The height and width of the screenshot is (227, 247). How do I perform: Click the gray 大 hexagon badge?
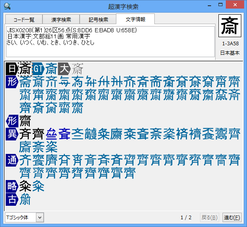(64, 68)
